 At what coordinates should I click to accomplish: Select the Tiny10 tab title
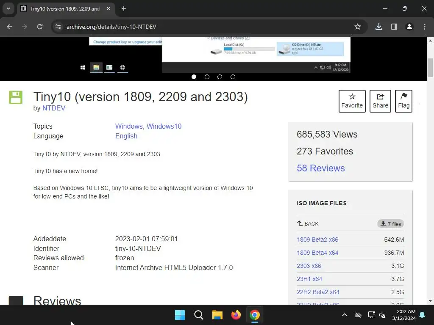point(65,9)
